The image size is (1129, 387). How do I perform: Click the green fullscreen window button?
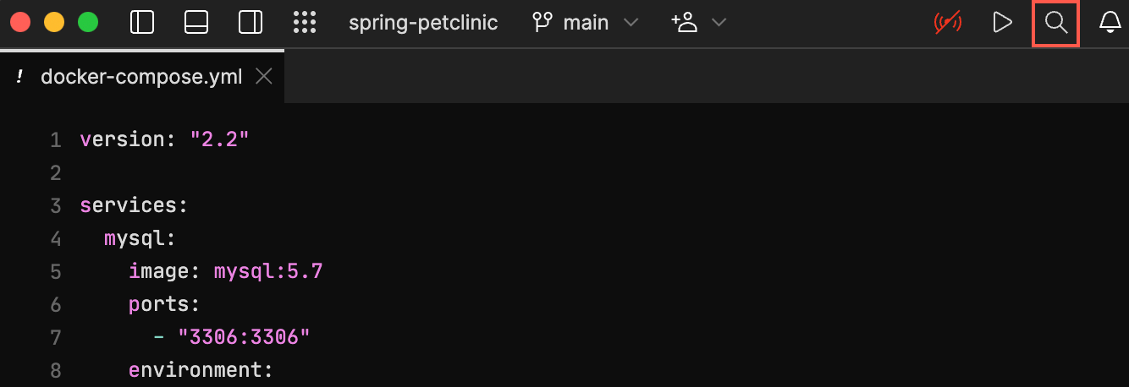point(88,23)
